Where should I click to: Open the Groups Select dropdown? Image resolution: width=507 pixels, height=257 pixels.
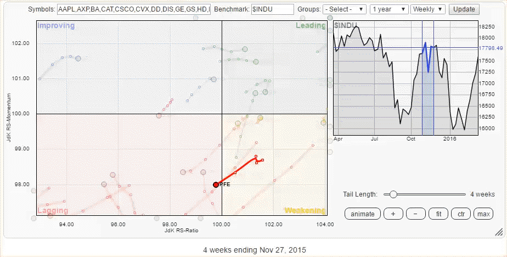[345, 9]
